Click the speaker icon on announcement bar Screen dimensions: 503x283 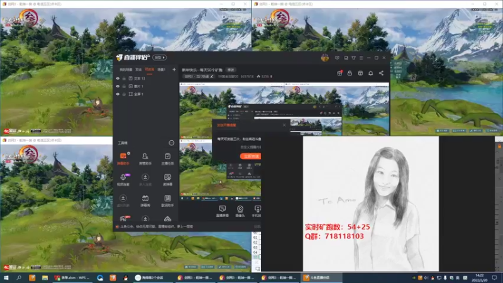coord(118,226)
